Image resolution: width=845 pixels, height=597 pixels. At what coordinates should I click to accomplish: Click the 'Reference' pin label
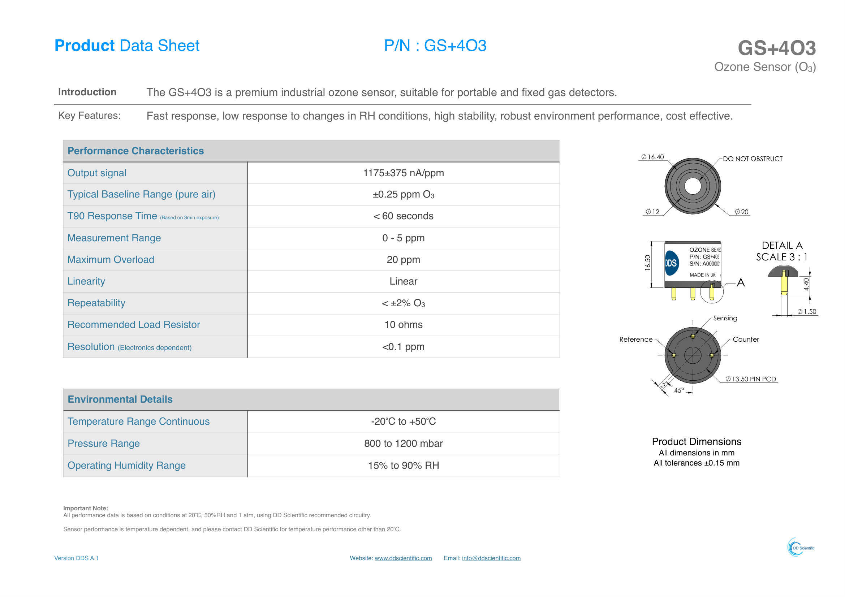pyautogui.click(x=636, y=339)
